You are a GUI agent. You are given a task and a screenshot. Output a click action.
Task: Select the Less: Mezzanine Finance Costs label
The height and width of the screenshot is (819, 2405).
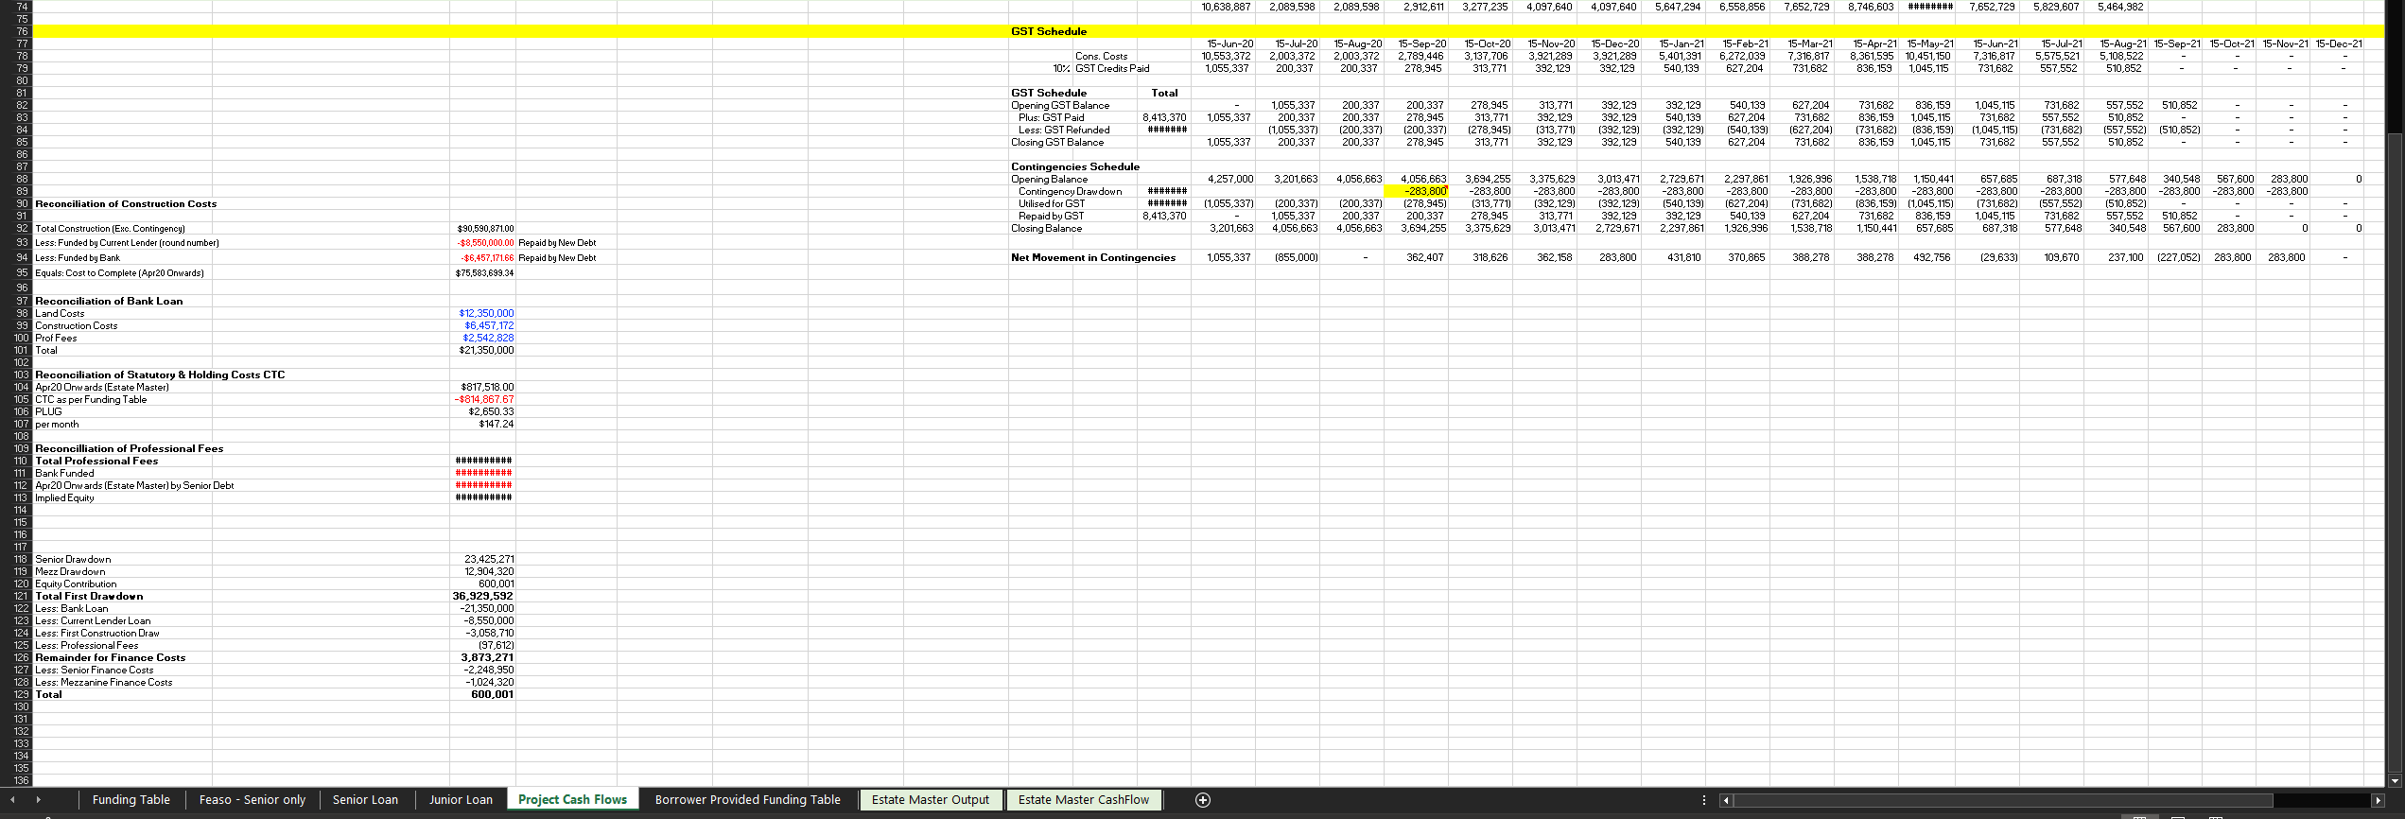103,682
